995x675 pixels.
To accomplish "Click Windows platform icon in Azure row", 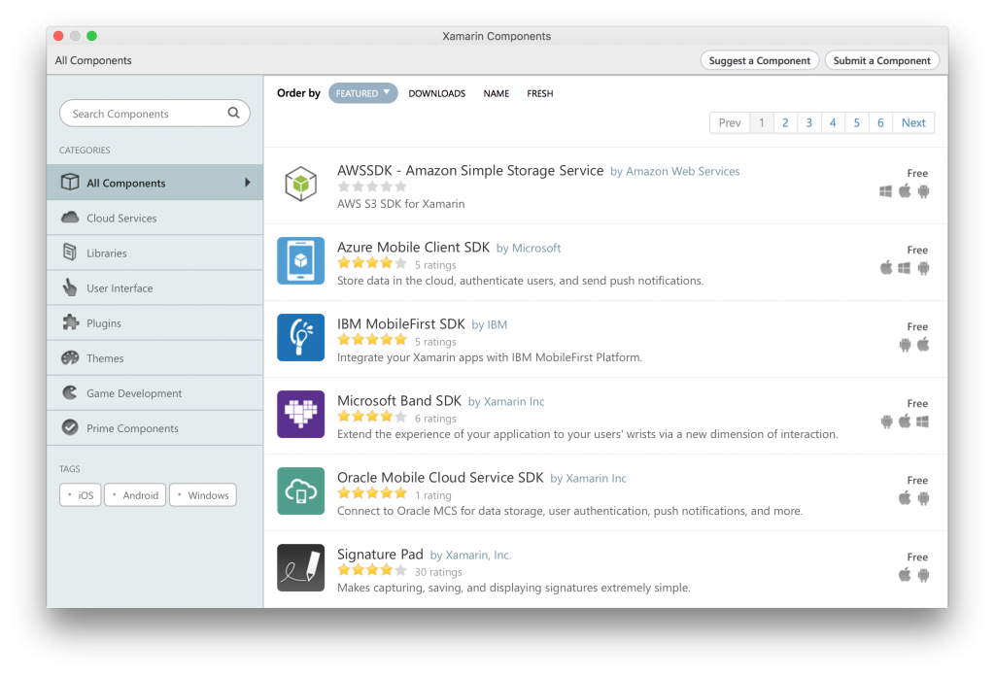I will tap(905, 268).
